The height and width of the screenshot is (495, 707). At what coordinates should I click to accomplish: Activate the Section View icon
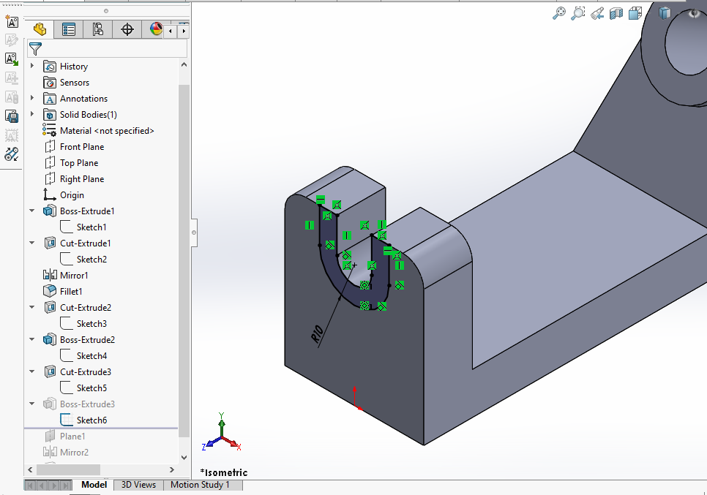[616, 13]
